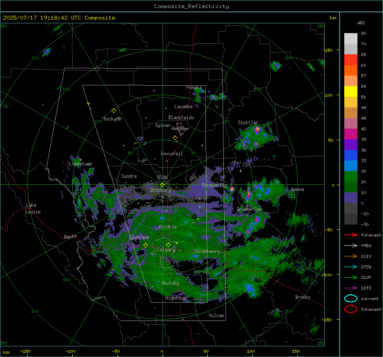Click the RockyMH label
This screenshot has height=357, width=383.
112,119
